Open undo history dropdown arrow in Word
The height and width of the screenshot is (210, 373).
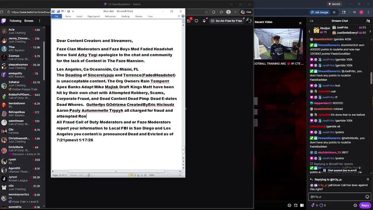pos(65,11)
